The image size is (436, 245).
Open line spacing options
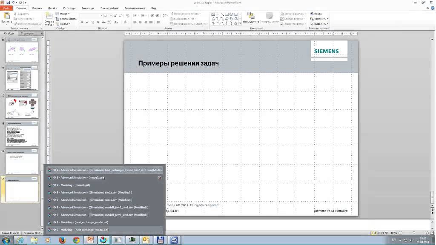coord(165,16)
